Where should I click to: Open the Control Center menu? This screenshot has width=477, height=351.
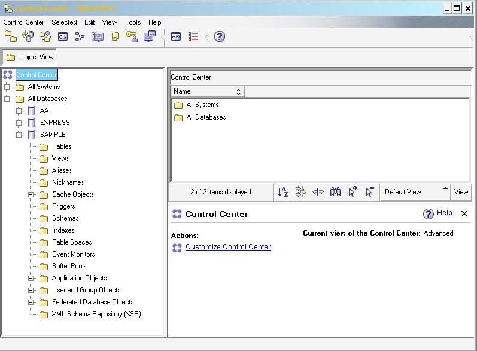pos(24,22)
